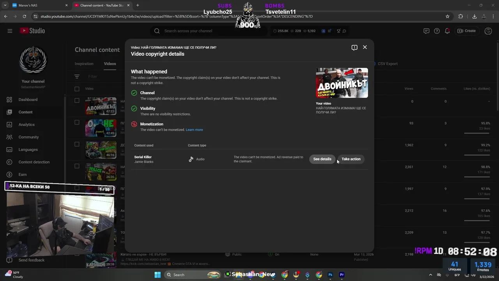
Task: Click the monetization disabled icon
Action: 134,124
